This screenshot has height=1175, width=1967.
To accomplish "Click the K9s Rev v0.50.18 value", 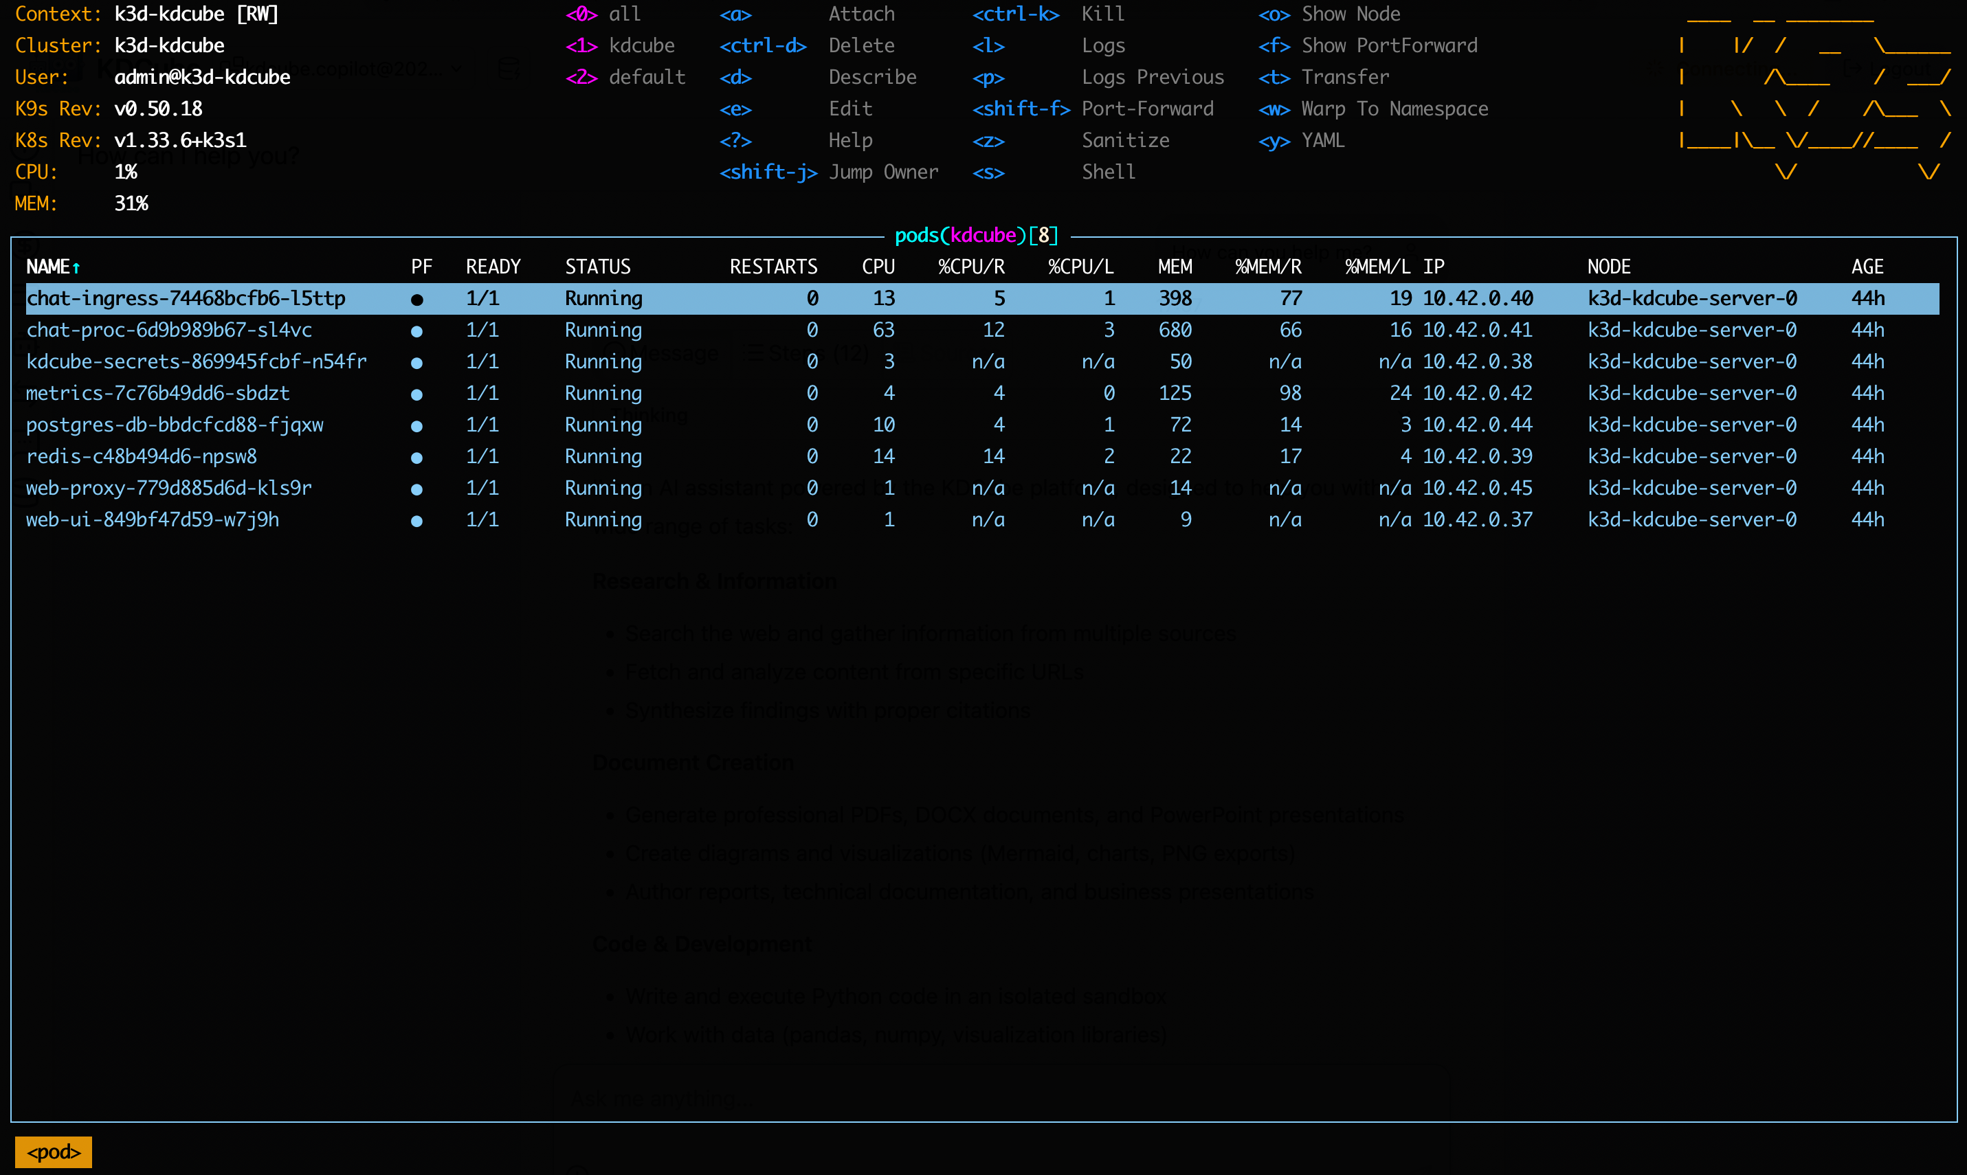I will pos(158,109).
